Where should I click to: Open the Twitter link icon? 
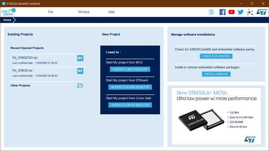point(241,12)
